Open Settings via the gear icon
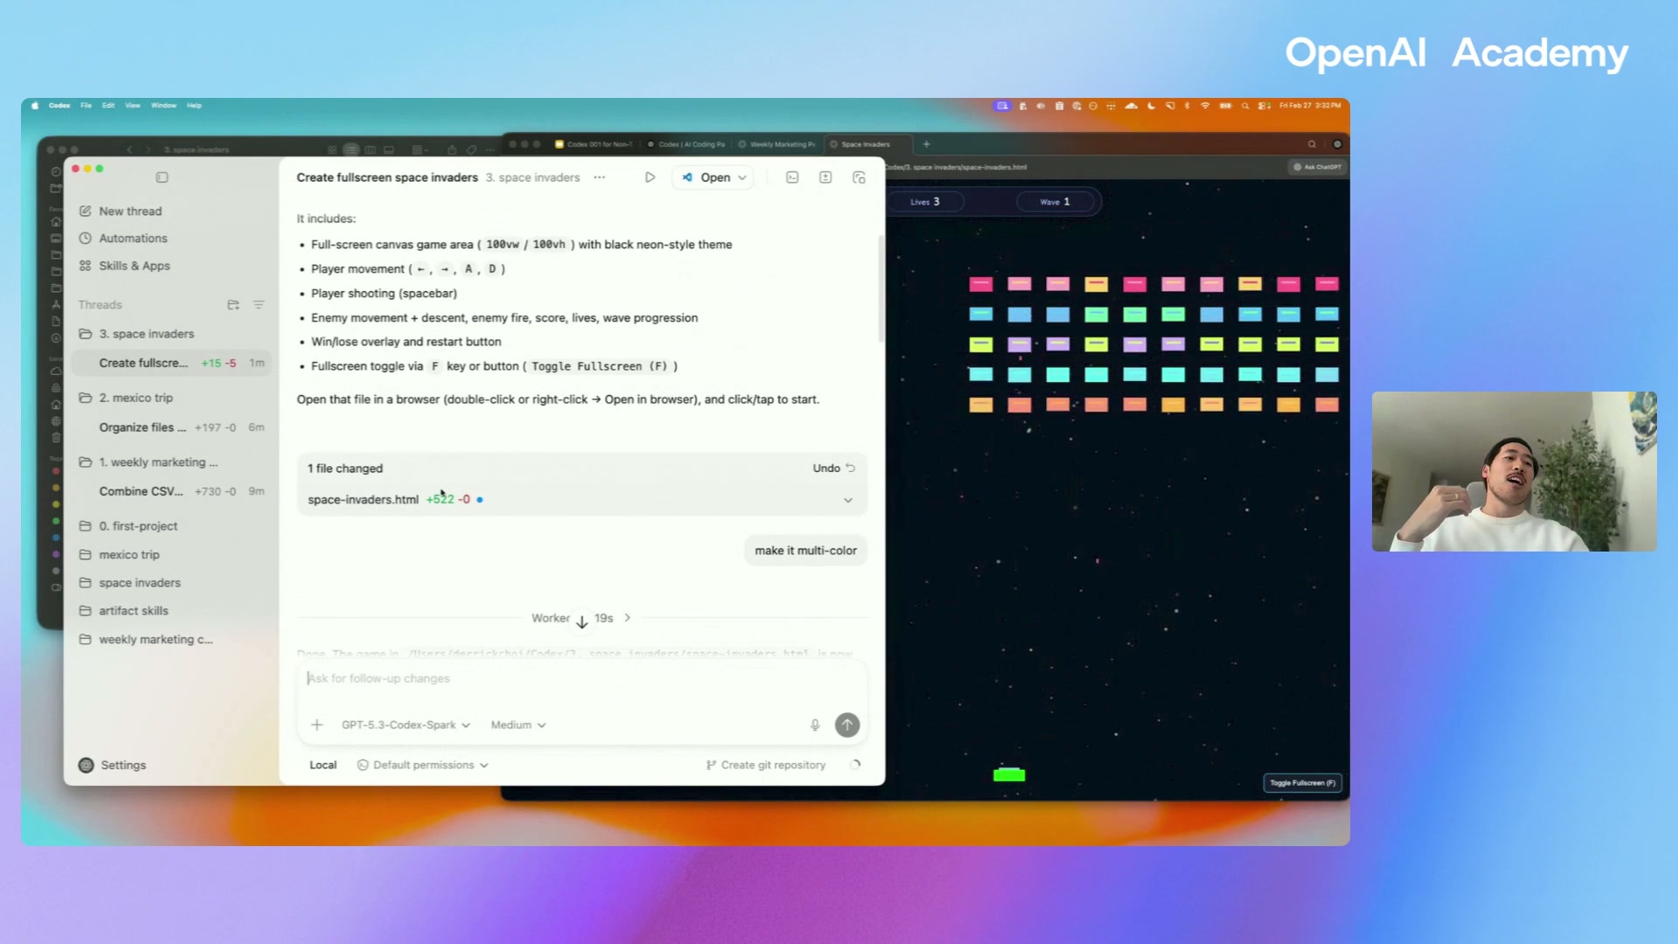The width and height of the screenshot is (1678, 944). 86,765
